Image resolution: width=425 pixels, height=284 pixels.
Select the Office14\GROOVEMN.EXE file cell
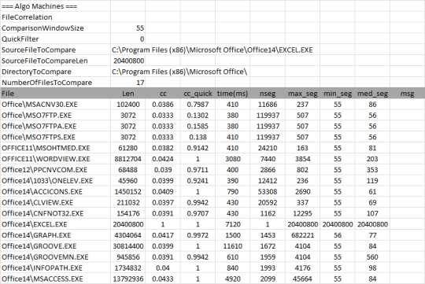pyautogui.click(x=55, y=257)
